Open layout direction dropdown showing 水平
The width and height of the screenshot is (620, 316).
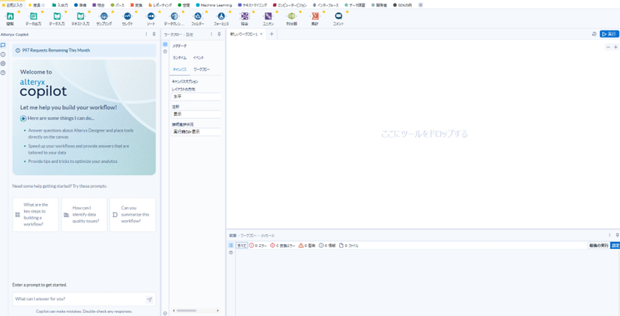(x=196, y=96)
